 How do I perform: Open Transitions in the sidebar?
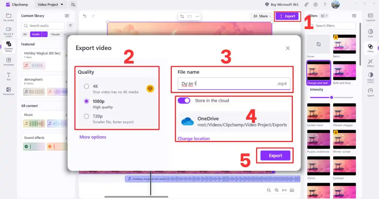click(x=9, y=91)
